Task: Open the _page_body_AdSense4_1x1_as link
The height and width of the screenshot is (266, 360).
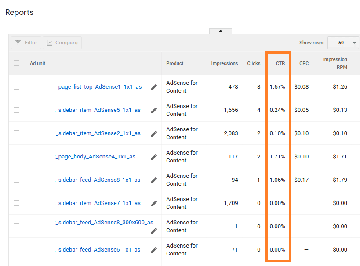Action: click(95, 157)
